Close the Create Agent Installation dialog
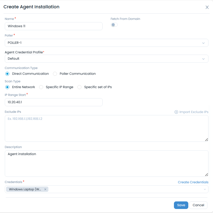This screenshot has height=213, width=213. [207, 7]
